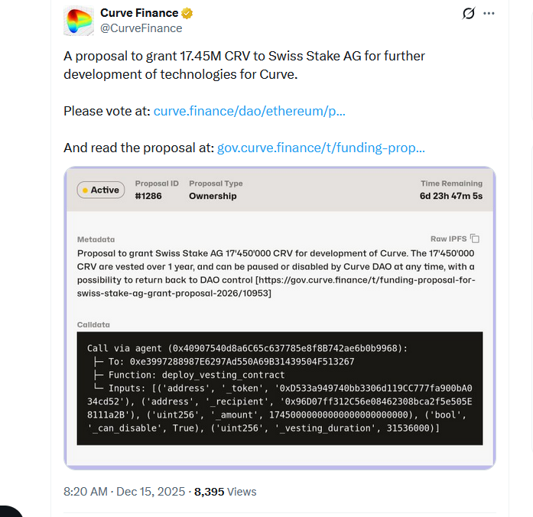Screen dimensions: 533x517
Task: Click the black Calldata code block
Action: [279, 388]
